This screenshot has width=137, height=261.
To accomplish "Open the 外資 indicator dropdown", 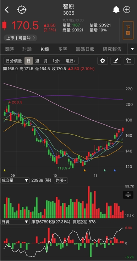I will click(x=15, y=222).
